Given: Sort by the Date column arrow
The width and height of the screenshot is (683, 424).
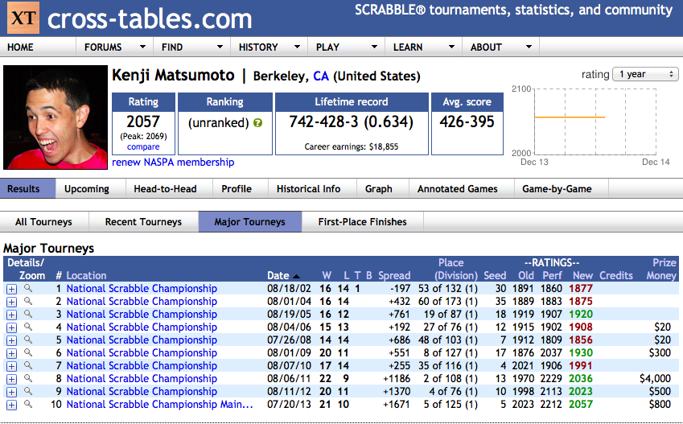Looking at the screenshot, I should (x=296, y=276).
